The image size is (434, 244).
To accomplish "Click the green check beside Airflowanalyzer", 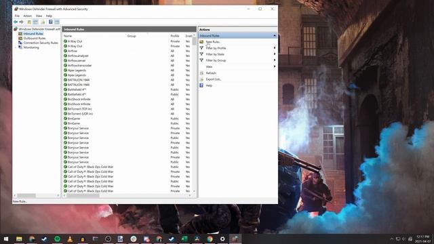I will point(65,56).
